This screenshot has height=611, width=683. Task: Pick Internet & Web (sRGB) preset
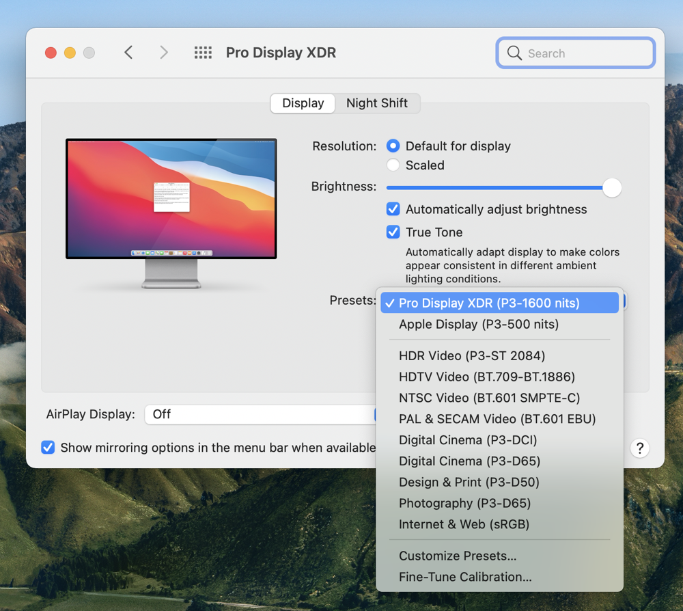tap(464, 524)
